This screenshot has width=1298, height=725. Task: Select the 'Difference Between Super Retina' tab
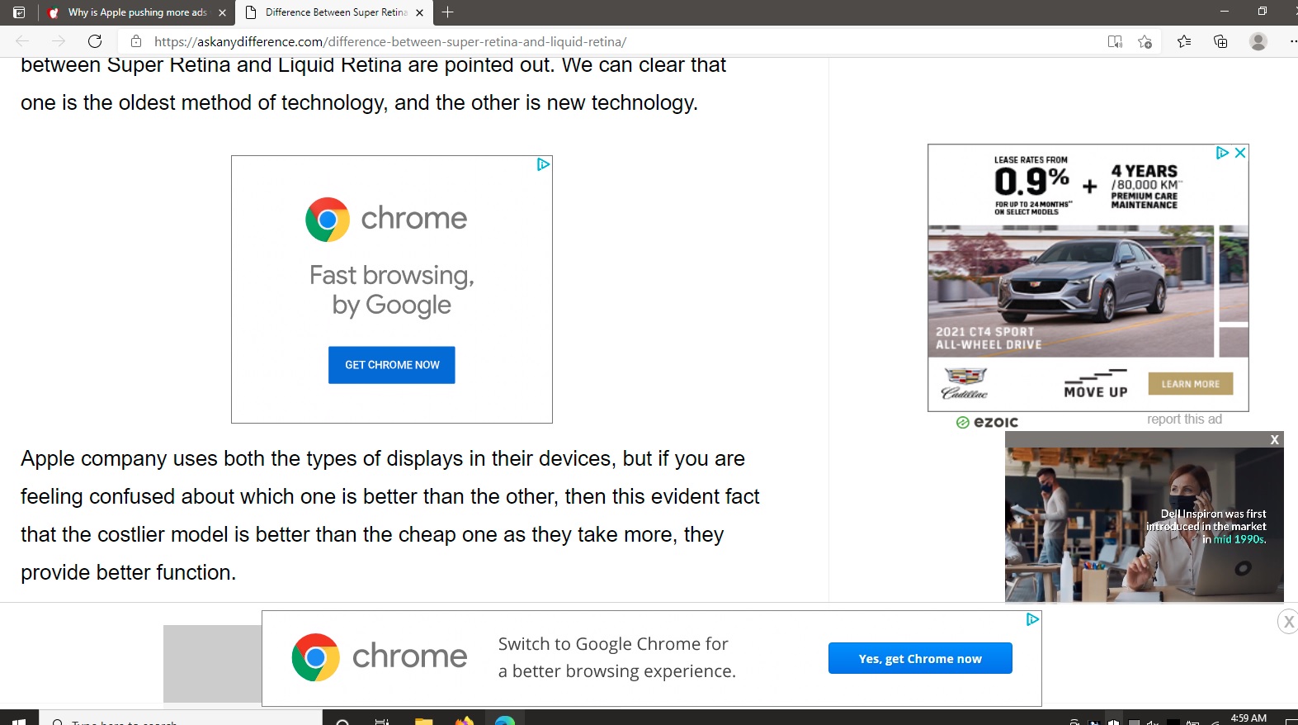(335, 12)
